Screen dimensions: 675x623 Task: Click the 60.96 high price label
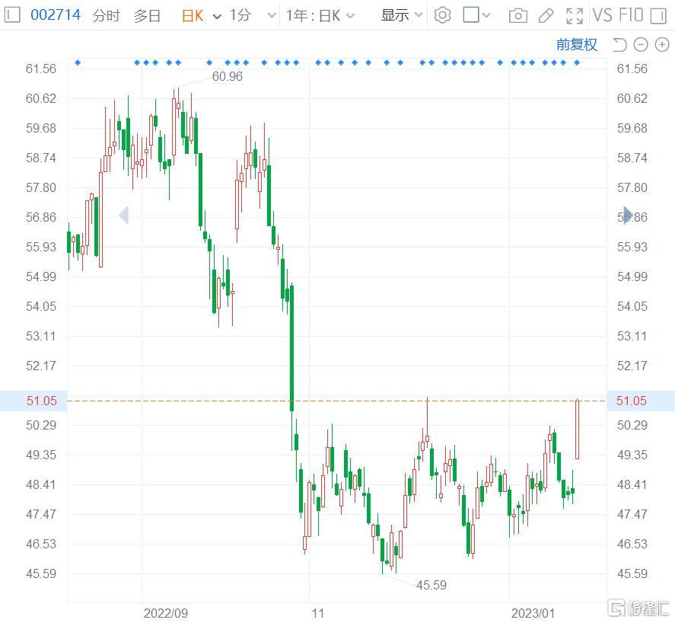[228, 76]
